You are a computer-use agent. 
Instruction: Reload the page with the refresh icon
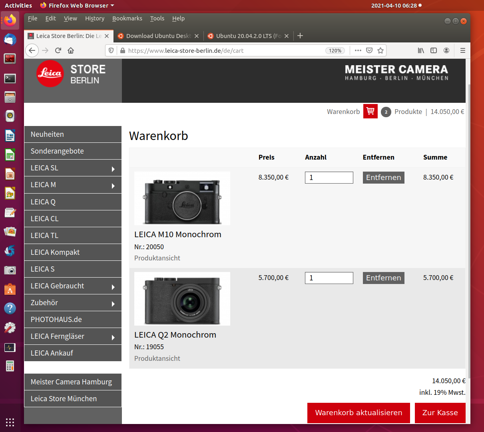click(x=58, y=50)
